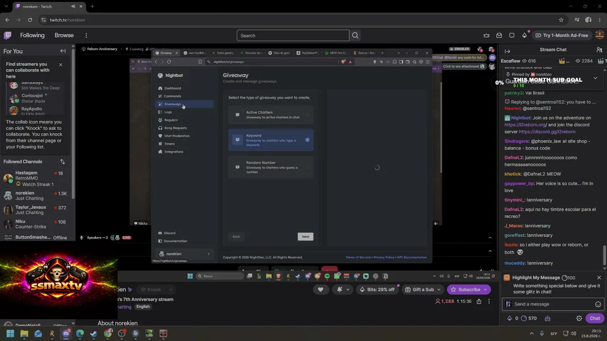Viewport: 607px width, 341px height.
Task: Open Windows Start menu
Action: (x=10, y=333)
